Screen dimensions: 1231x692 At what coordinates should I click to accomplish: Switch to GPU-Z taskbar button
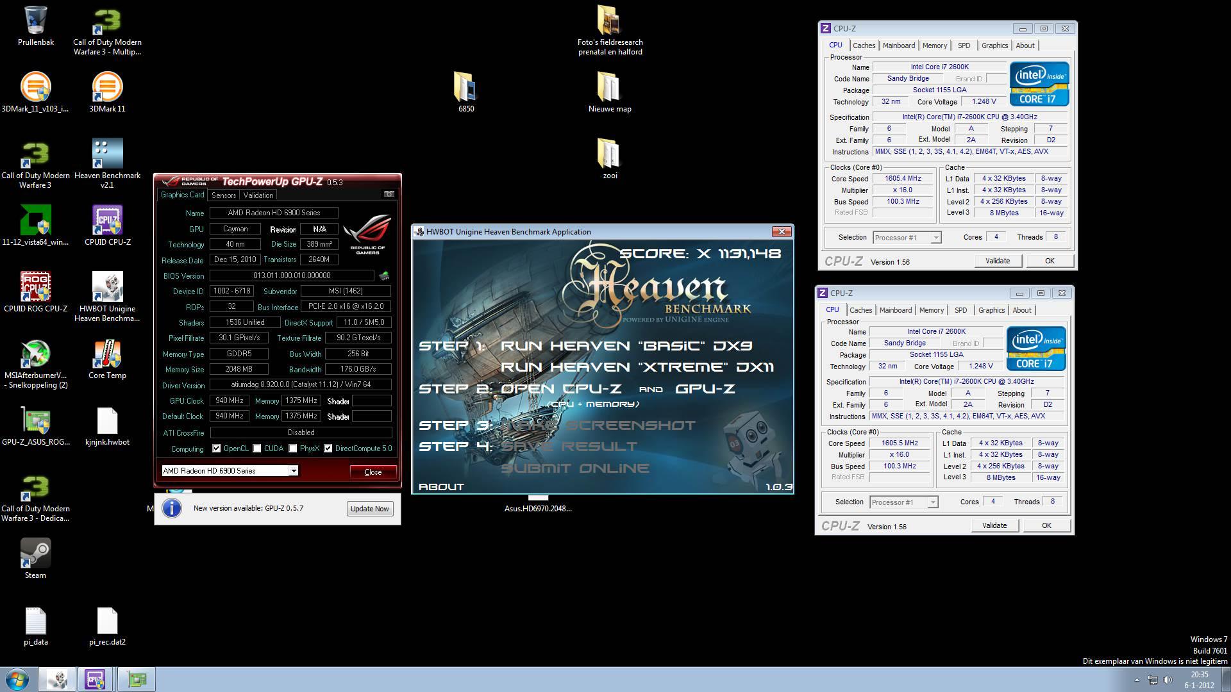click(137, 679)
